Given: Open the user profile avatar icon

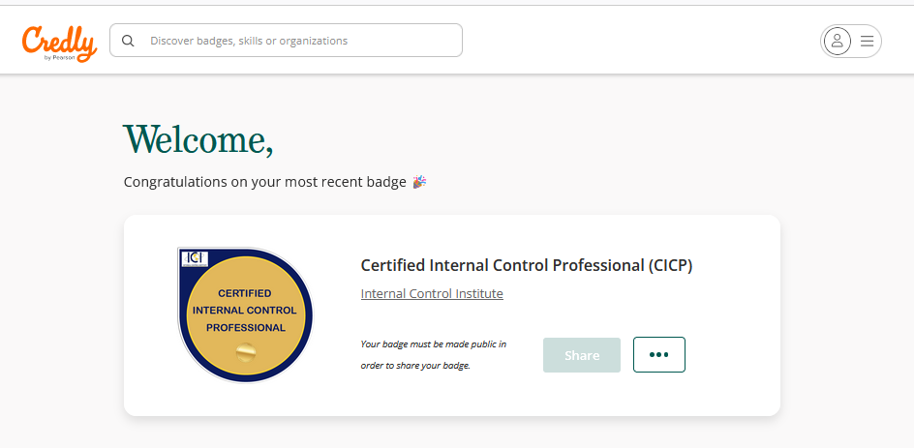Looking at the screenshot, I should pyautogui.click(x=838, y=41).
